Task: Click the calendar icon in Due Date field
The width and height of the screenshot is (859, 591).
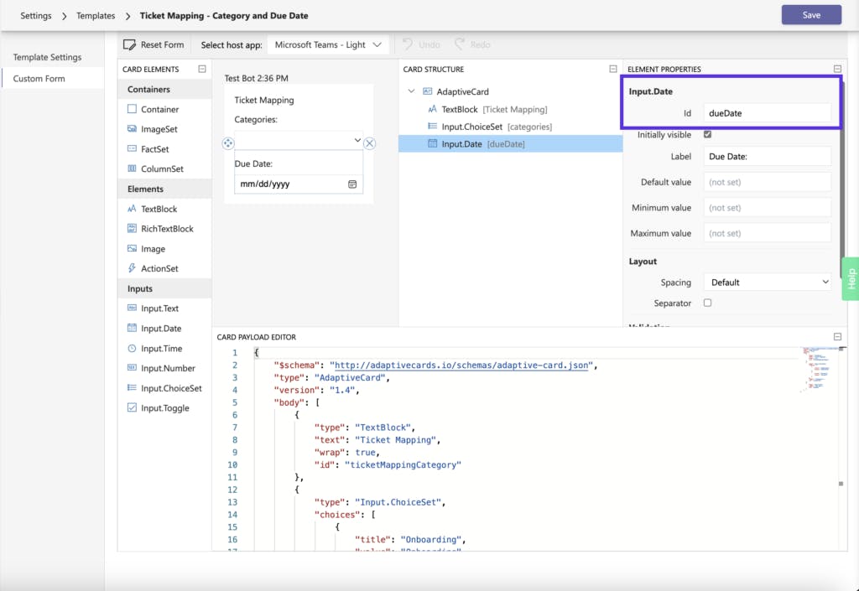Action: [x=352, y=184]
